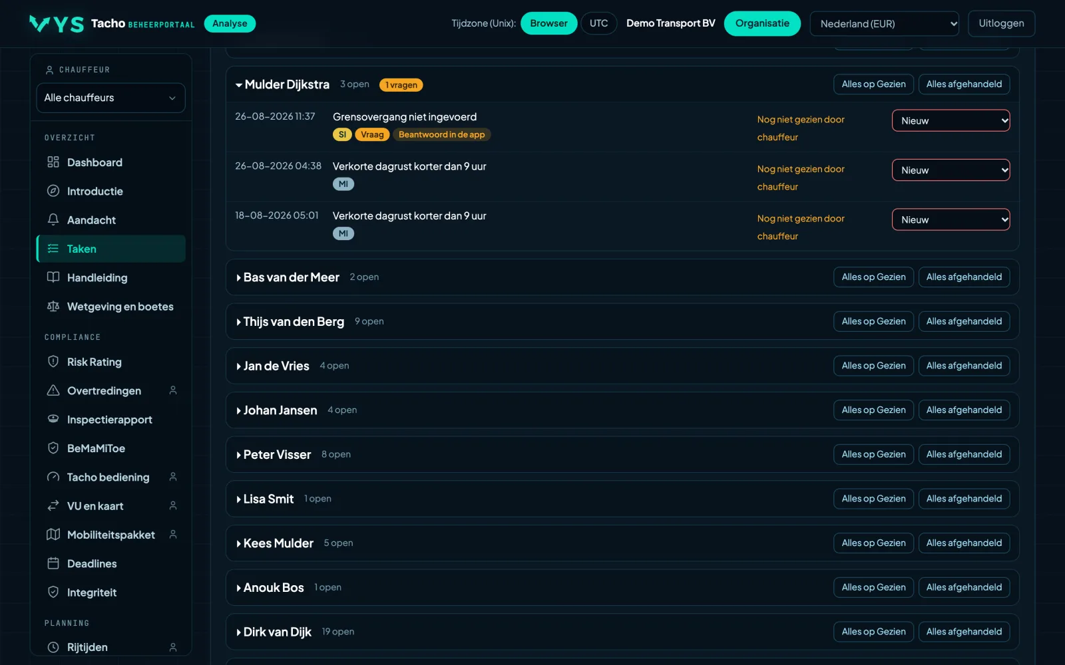This screenshot has width=1065, height=665.
Task: Click the Deadlines calendar icon
Action: [x=53, y=563]
